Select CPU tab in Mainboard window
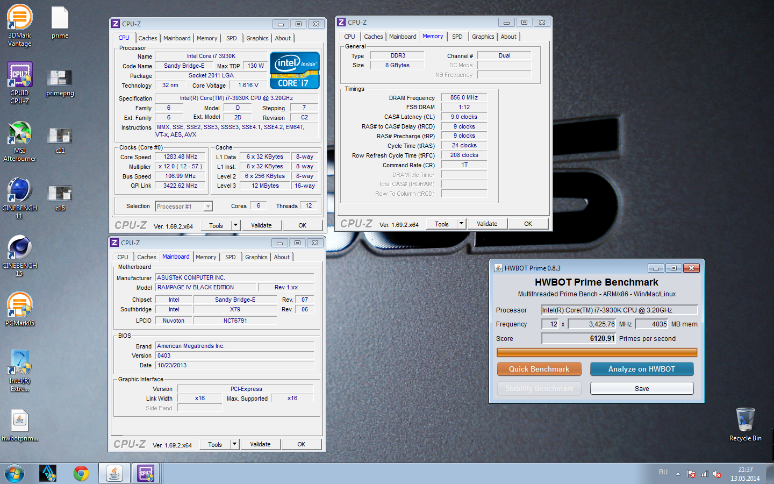This screenshot has width=774, height=484. tap(123, 257)
